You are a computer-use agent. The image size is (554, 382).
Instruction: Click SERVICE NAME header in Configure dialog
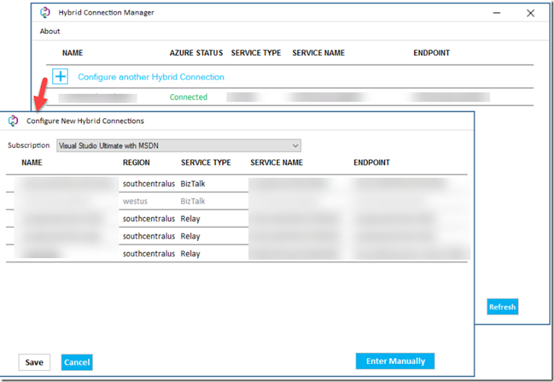276,163
